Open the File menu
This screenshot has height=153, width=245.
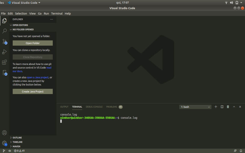click(3, 14)
